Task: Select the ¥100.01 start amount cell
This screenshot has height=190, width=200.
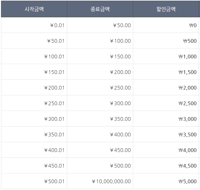Action: tap(34, 56)
